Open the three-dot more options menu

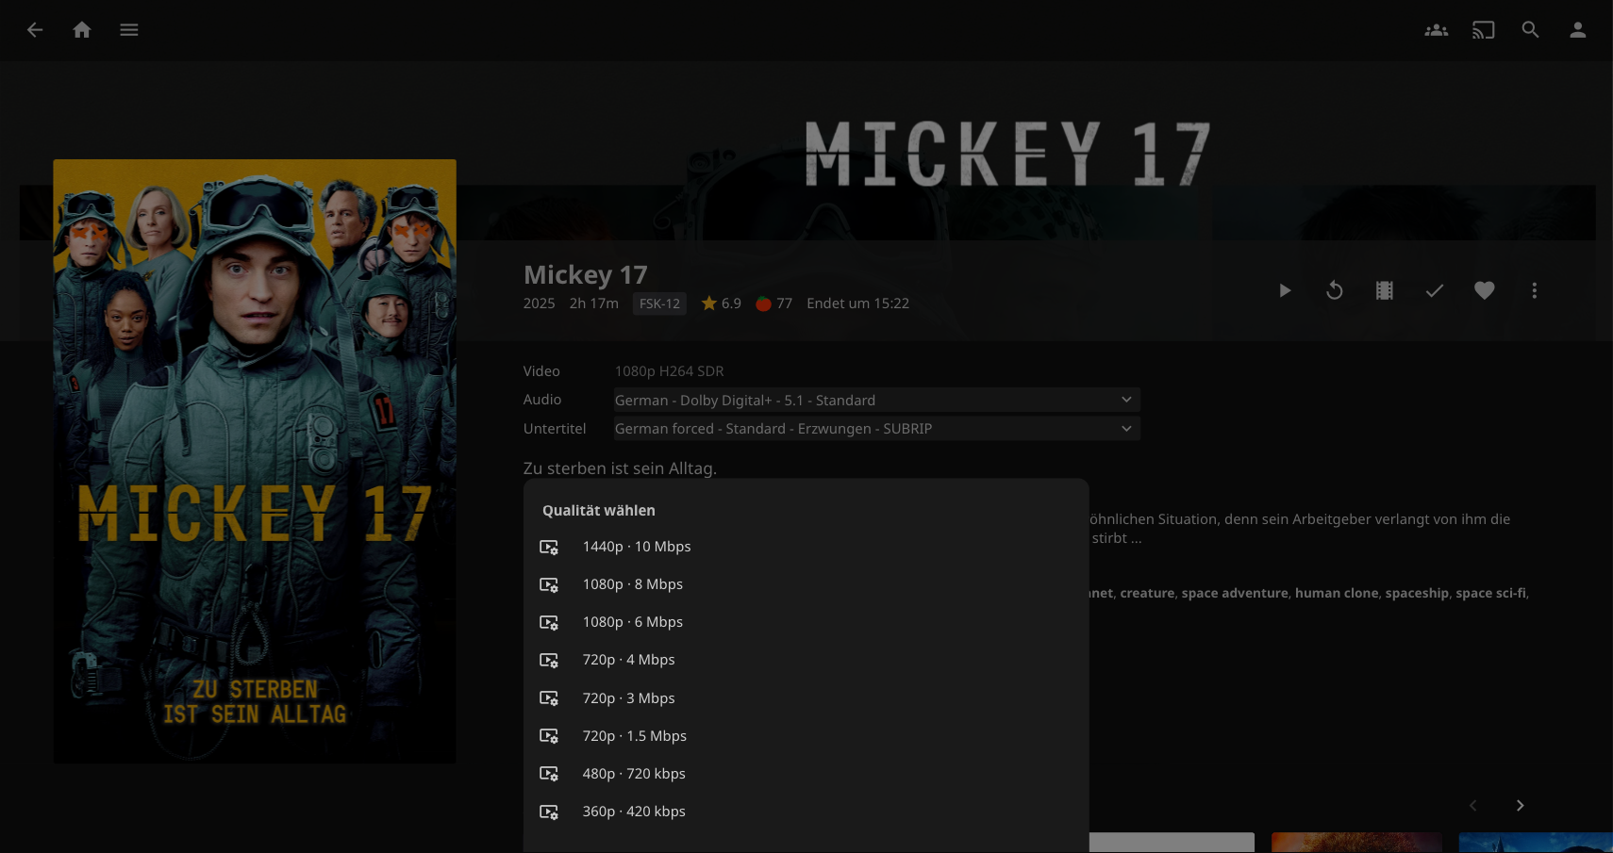[x=1535, y=290]
